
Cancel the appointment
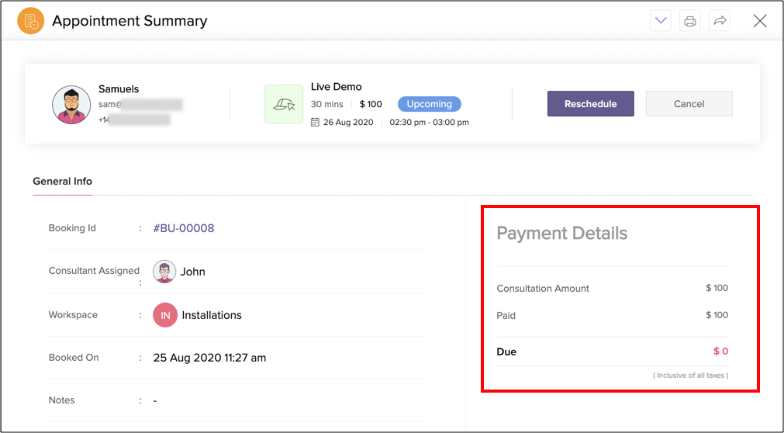(689, 104)
